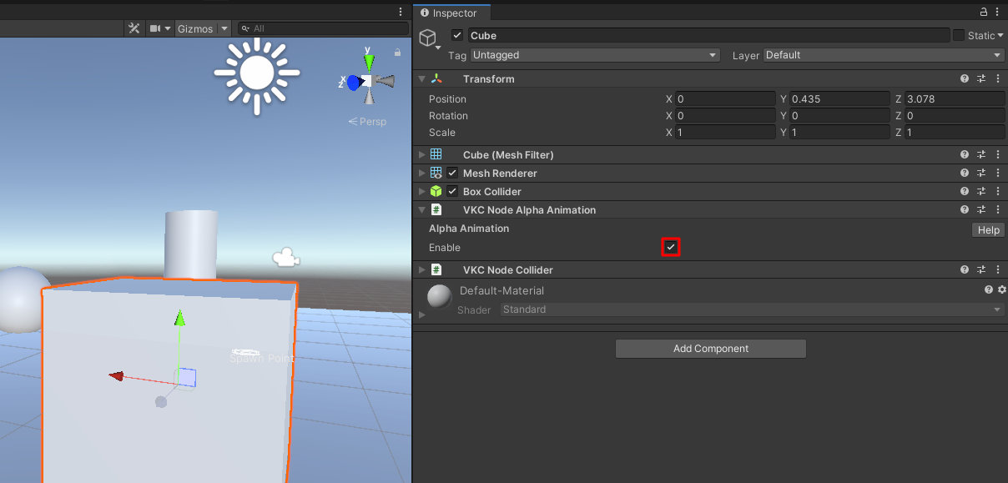Image resolution: width=1008 pixels, height=483 pixels.
Task: Open the Gizmos menu
Action: pyautogui.click(x=200, y=28)
